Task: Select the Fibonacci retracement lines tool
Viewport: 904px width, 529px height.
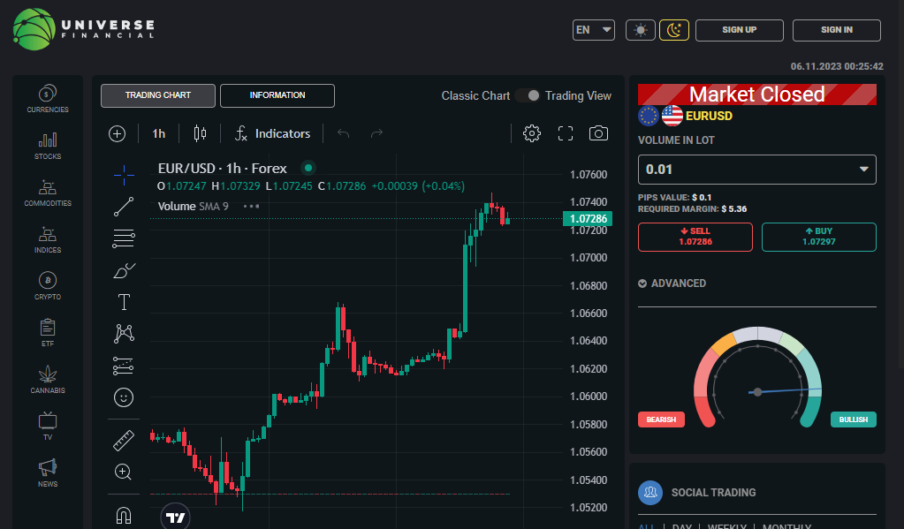Action: coord(124,238)
